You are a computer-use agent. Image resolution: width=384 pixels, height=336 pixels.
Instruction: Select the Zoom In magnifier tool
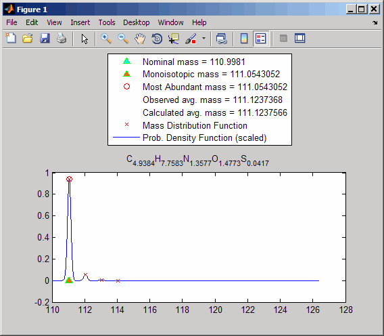pos(106,39)
